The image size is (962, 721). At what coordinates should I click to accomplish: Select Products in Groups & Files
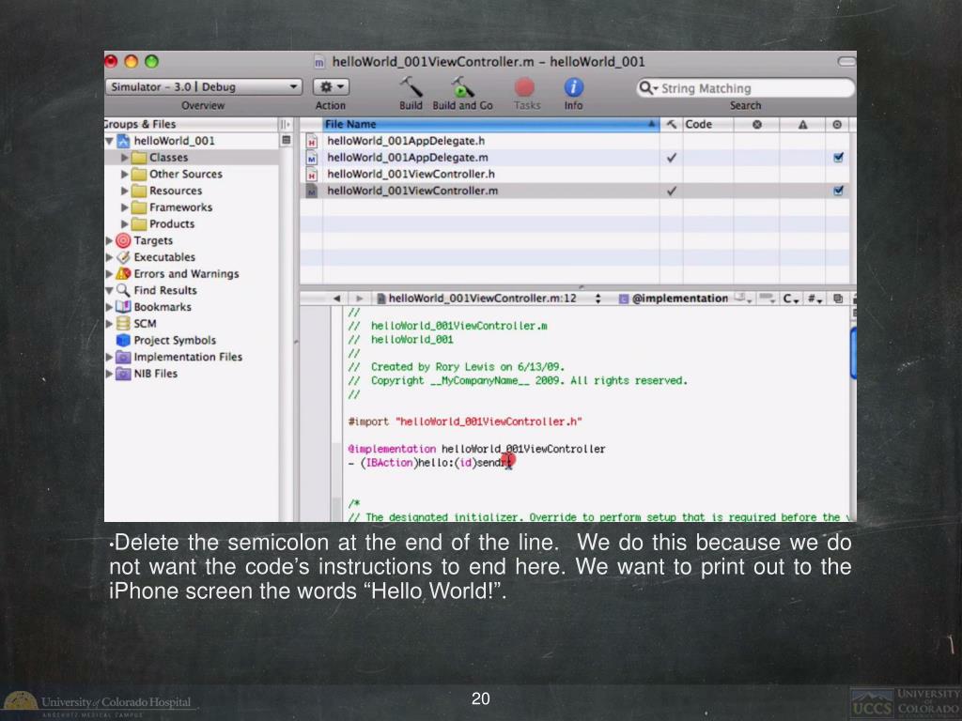point(172,223)
